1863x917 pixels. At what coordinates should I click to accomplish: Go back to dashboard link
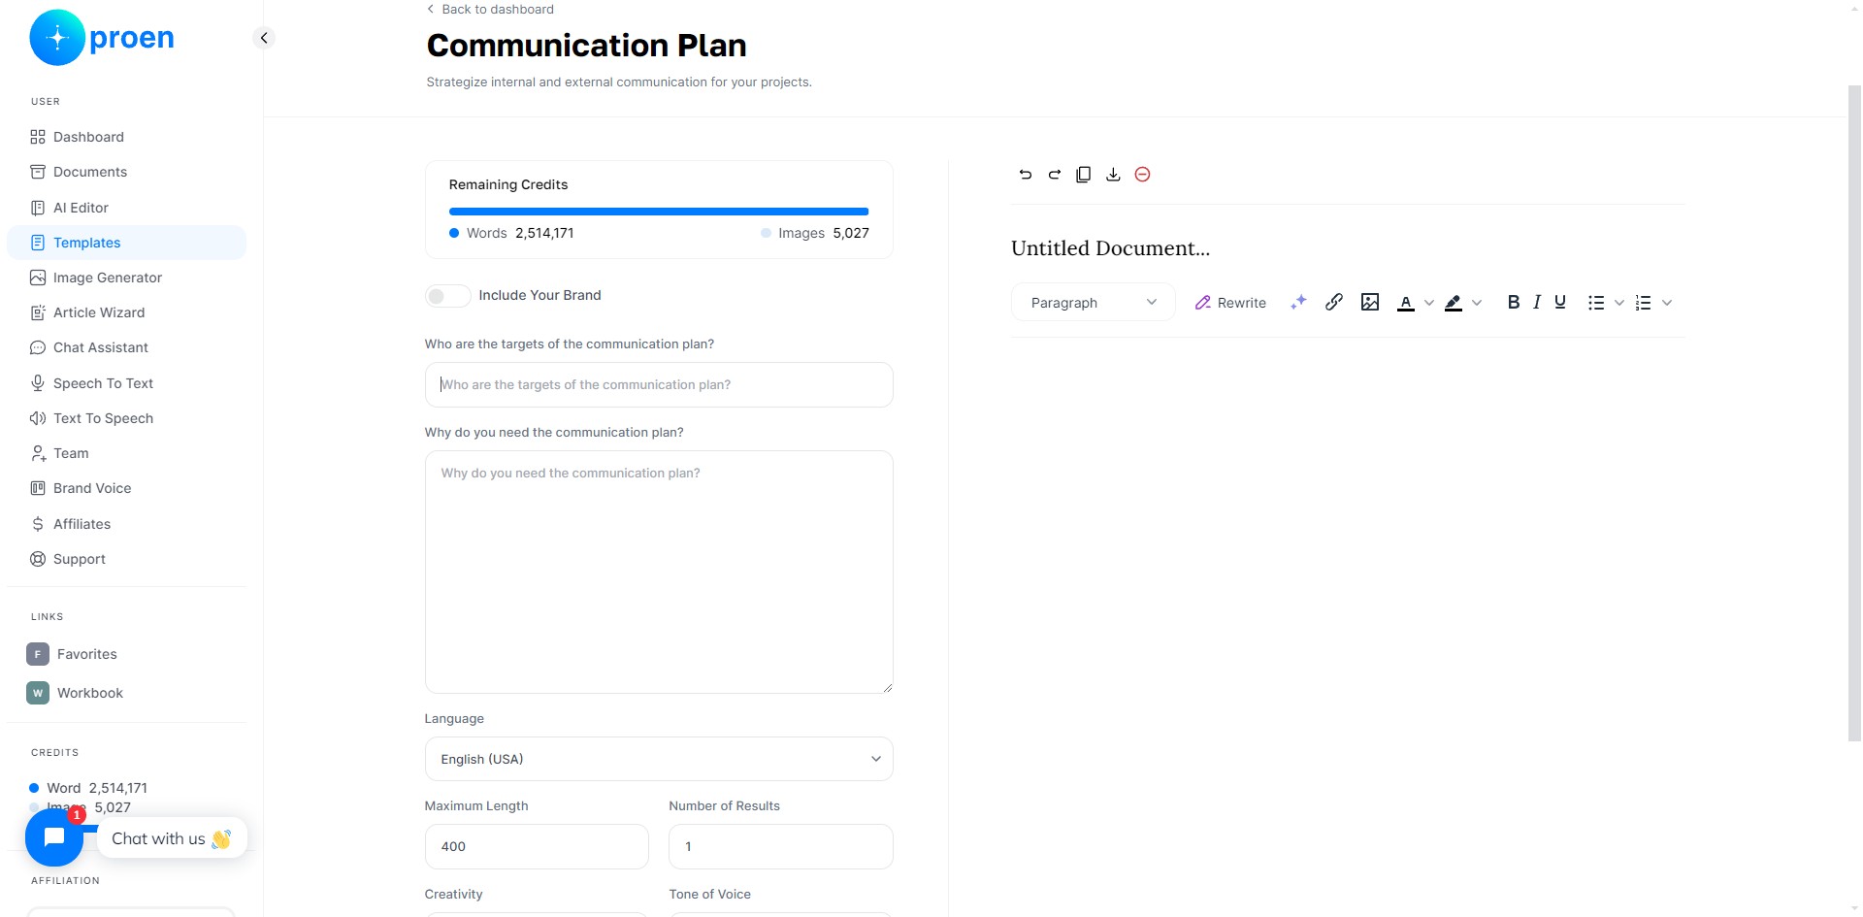(490, 9)
